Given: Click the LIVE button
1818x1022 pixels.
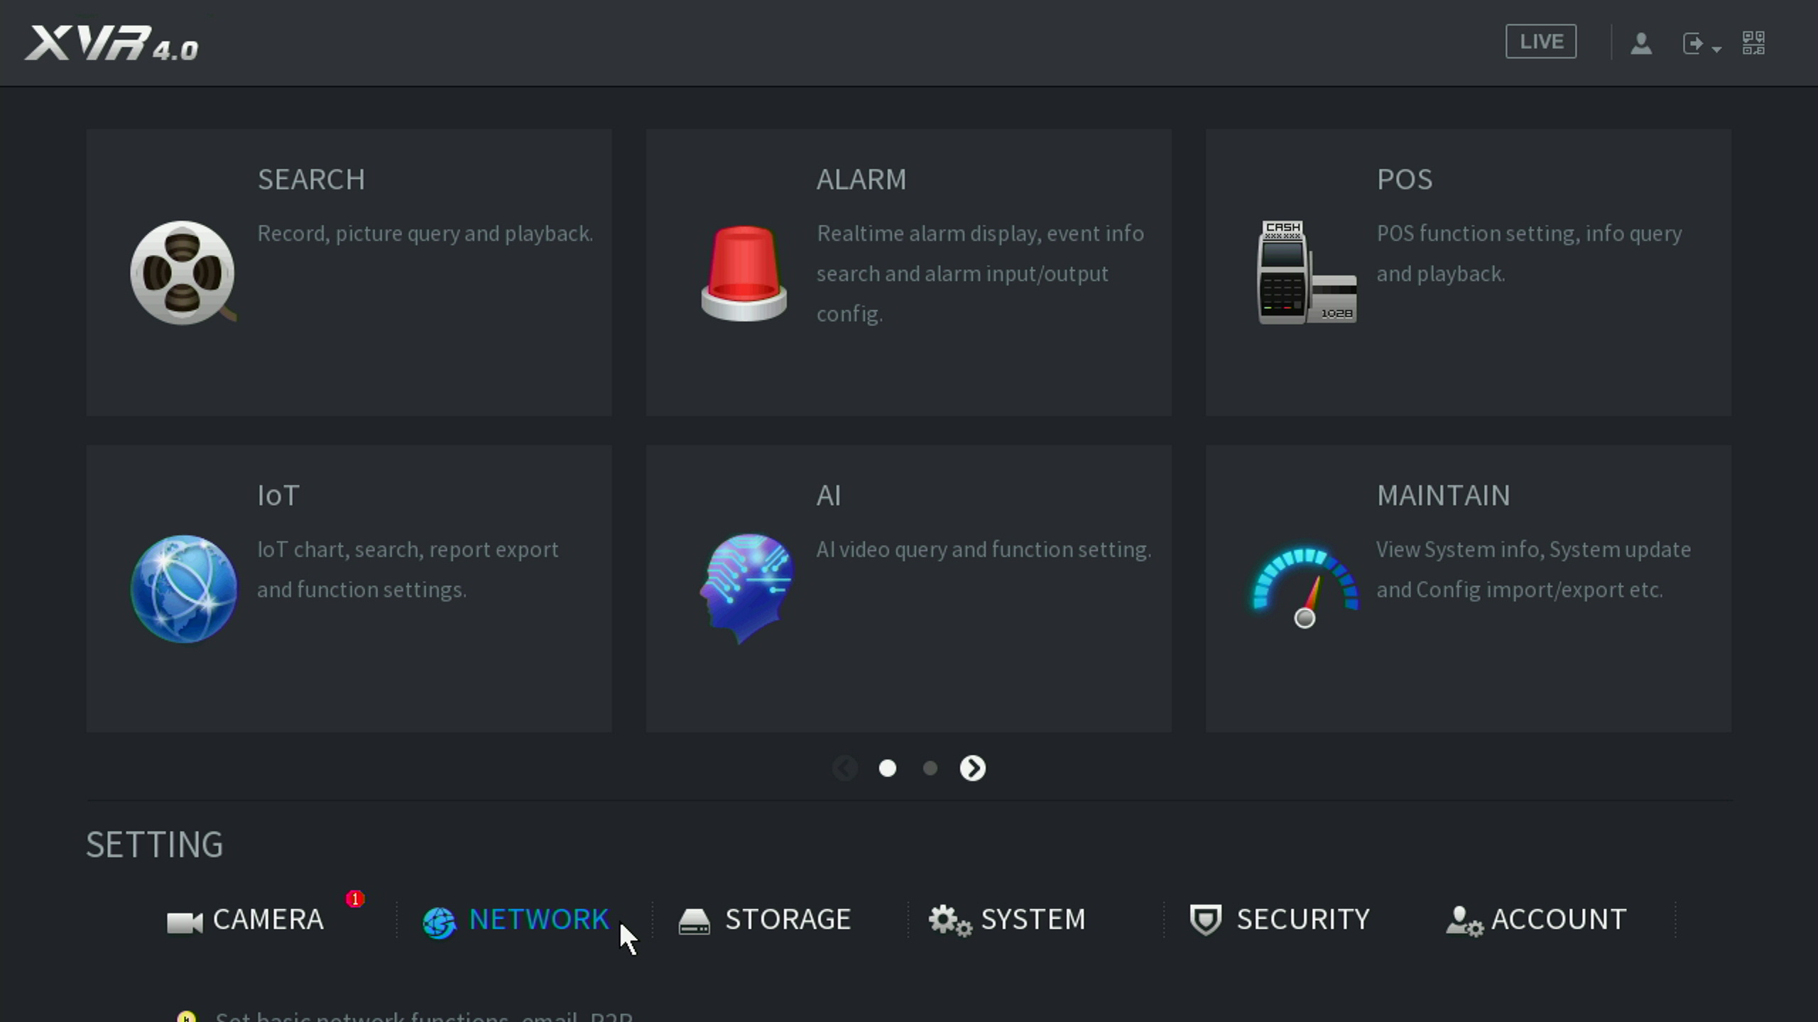Looking at the screenshot, I should [x=1540, y=42].
